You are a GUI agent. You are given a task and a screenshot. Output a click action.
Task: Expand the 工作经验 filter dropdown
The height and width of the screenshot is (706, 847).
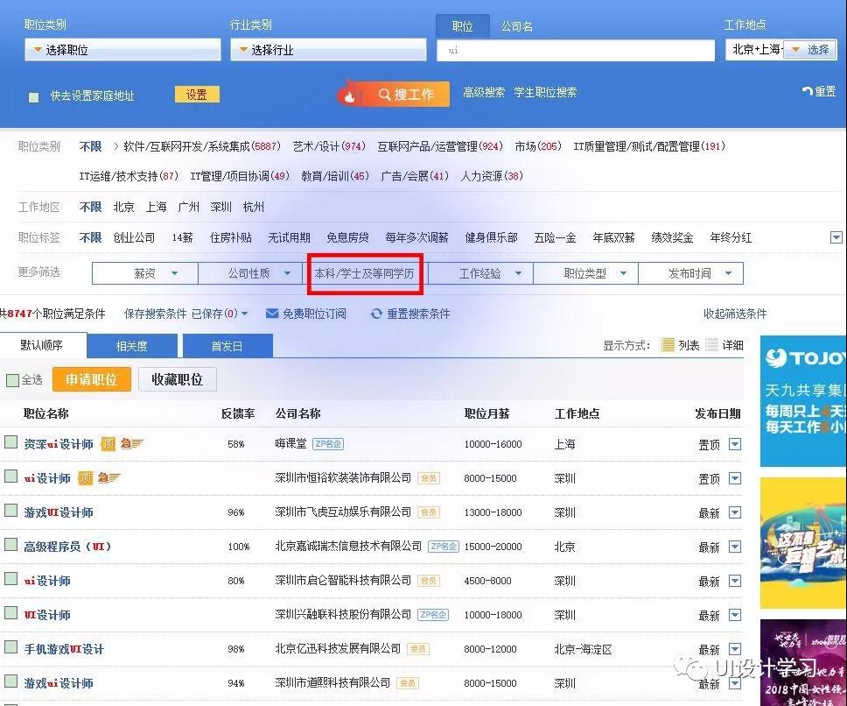[480, 273]
